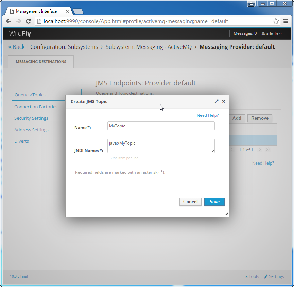
Task: Click Need Help? below the table
Action: tap(263, 163)
